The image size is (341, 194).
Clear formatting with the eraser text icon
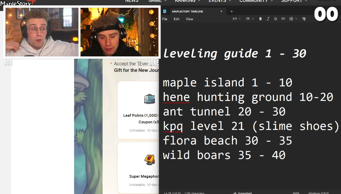304,19
